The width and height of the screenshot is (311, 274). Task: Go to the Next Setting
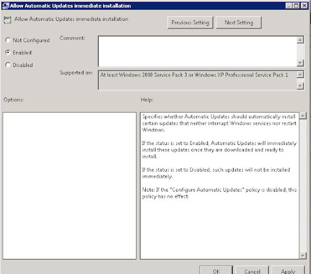tap(239, 23)
